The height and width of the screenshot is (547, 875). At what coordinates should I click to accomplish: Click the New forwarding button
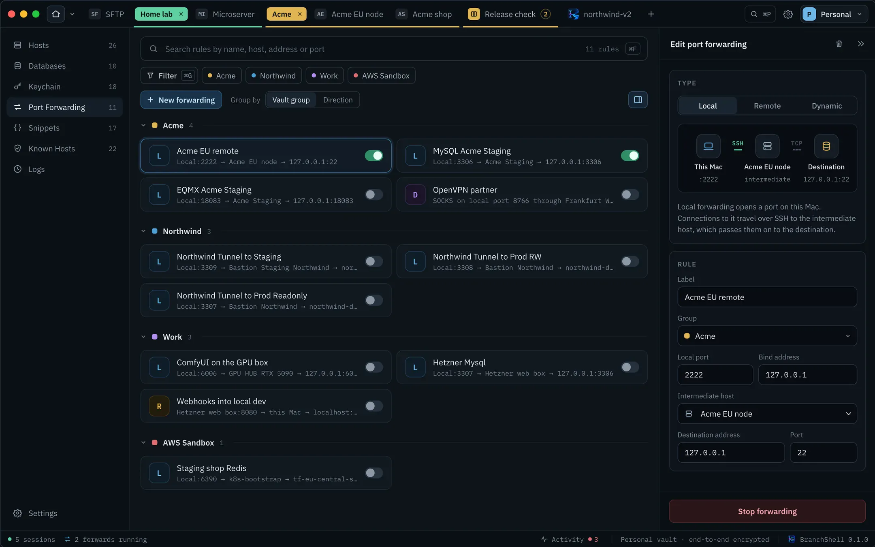181,100
